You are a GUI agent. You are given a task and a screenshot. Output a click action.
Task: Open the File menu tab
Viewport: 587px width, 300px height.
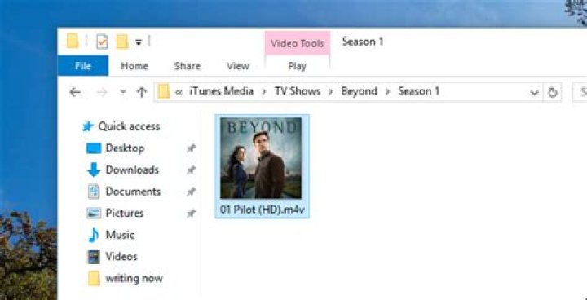82,66
